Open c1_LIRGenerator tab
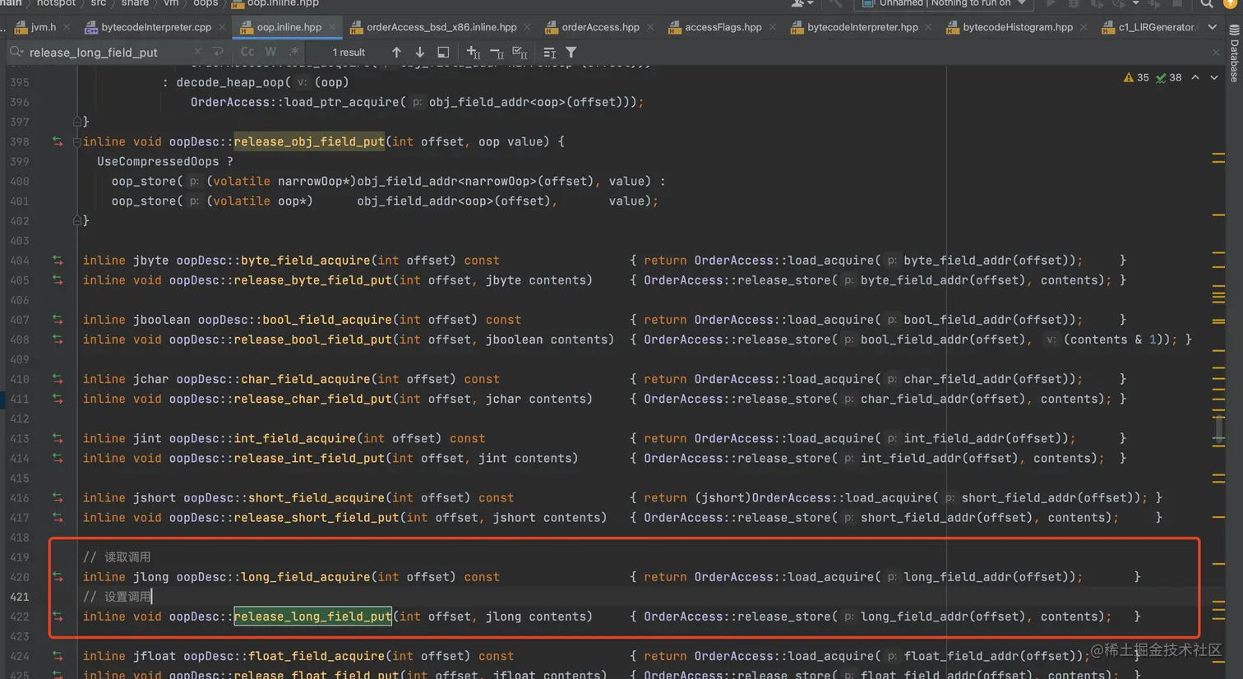This screenshot has height=679, width=1243. (1150, 27)
